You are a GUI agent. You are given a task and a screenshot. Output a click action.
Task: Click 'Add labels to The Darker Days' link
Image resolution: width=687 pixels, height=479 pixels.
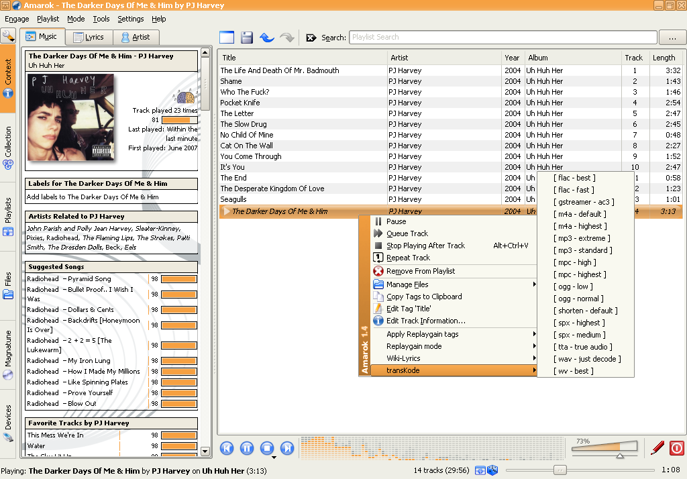tap(93, 197)
